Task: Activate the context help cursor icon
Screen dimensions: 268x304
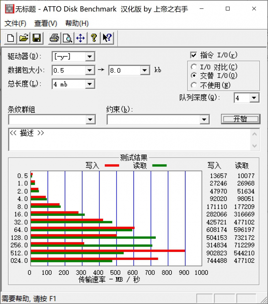Action: [107, 38]
